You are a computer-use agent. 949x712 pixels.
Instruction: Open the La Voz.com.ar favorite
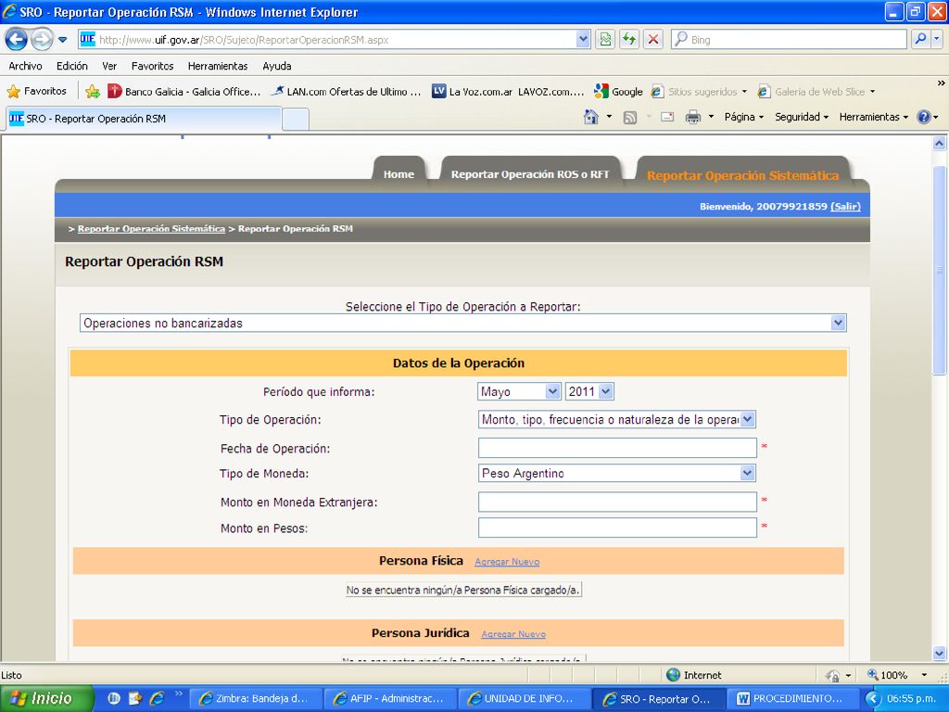508,92
